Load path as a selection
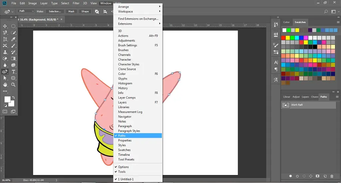 click(304, 176)
